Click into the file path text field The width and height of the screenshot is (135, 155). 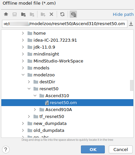(65, 24)
